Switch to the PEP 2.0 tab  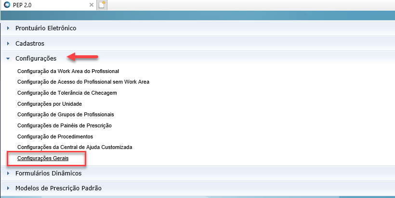click(x=48, y=5)
